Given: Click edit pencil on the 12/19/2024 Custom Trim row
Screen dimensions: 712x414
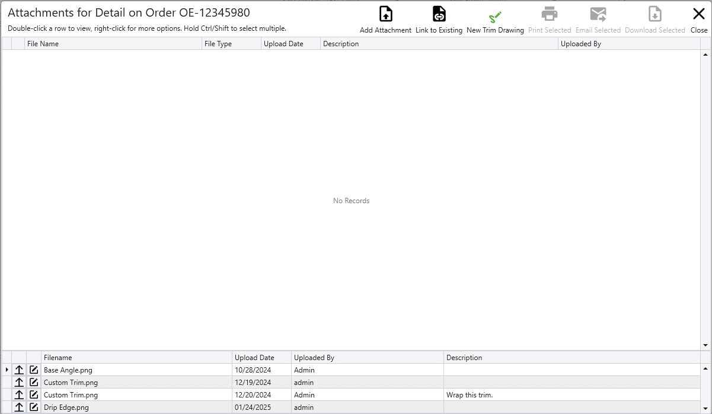Looking at the screenshot, I should click(x=34, y=382).
